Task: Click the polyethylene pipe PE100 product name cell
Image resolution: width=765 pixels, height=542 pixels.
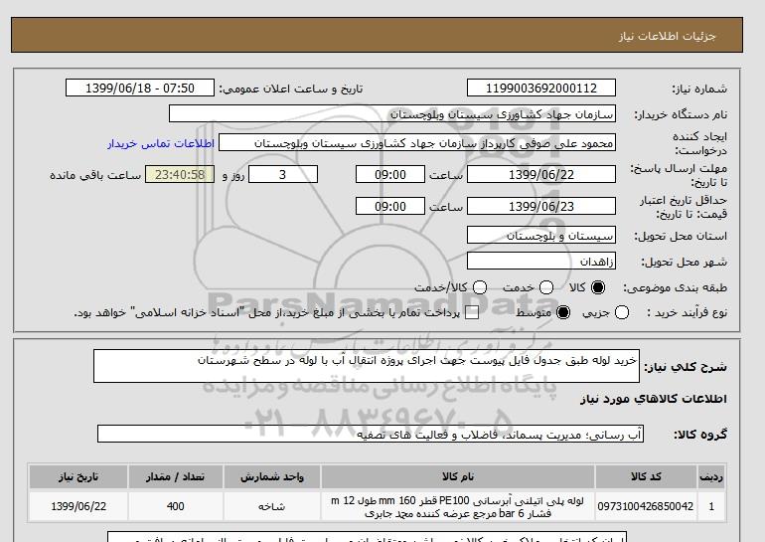Action: 458,506
